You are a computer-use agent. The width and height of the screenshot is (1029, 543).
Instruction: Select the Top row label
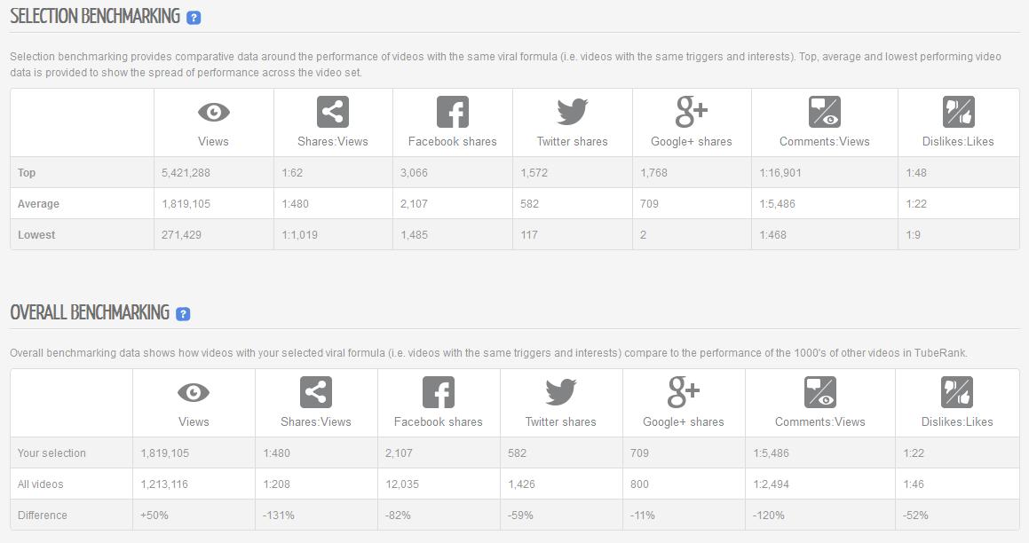point(27,172)
